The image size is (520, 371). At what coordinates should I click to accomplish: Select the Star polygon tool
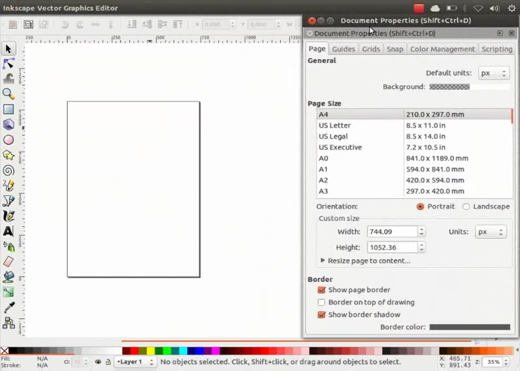coord(8,155)
